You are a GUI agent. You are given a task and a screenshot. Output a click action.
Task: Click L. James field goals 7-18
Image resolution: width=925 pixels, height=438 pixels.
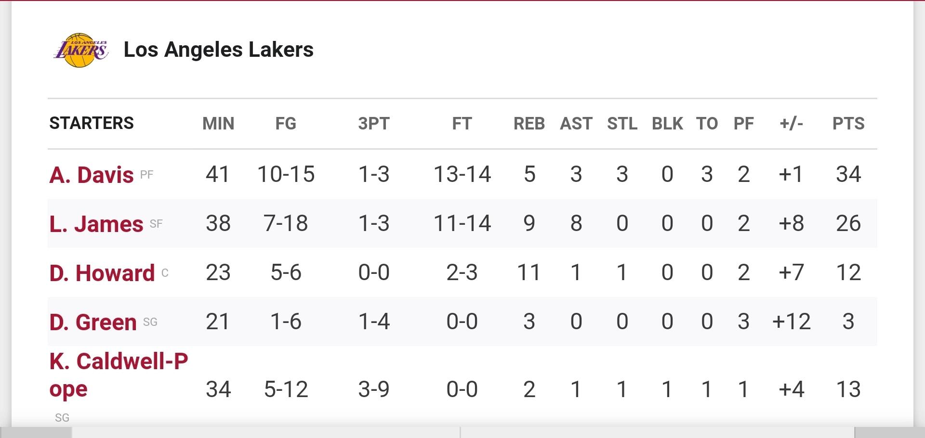(286, 223)
